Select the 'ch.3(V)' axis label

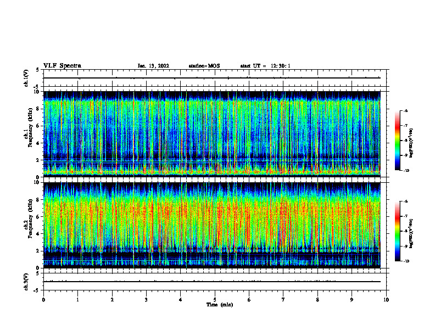[x=26, y=282]
